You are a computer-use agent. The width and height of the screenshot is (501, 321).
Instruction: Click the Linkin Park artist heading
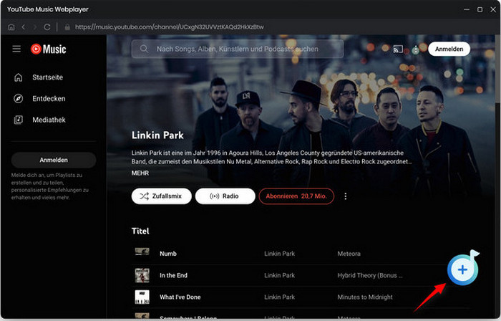[x=157, y=135]
